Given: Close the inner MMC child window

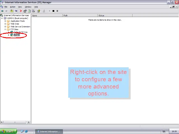Looking at the screenshot, I should click(176, 7).
